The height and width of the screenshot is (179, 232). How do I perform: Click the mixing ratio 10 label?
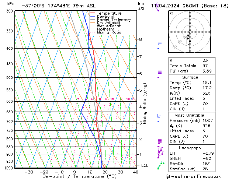pos(112,99)
